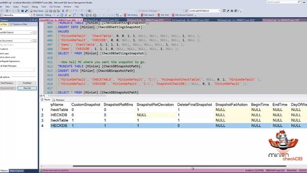Toggle the Match whole word option
Viewport: 307px width, 173px height.
coord(8,57)
